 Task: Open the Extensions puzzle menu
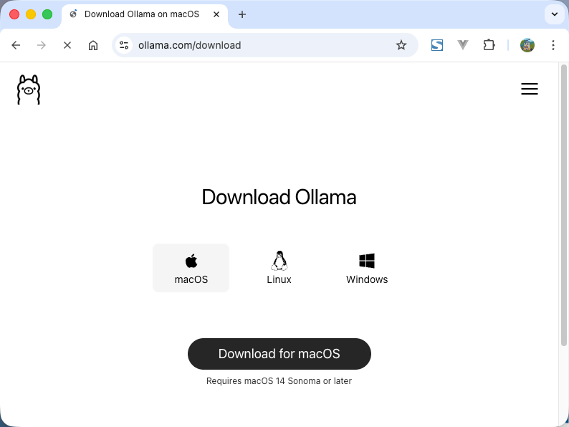click(x=489, y=45)
